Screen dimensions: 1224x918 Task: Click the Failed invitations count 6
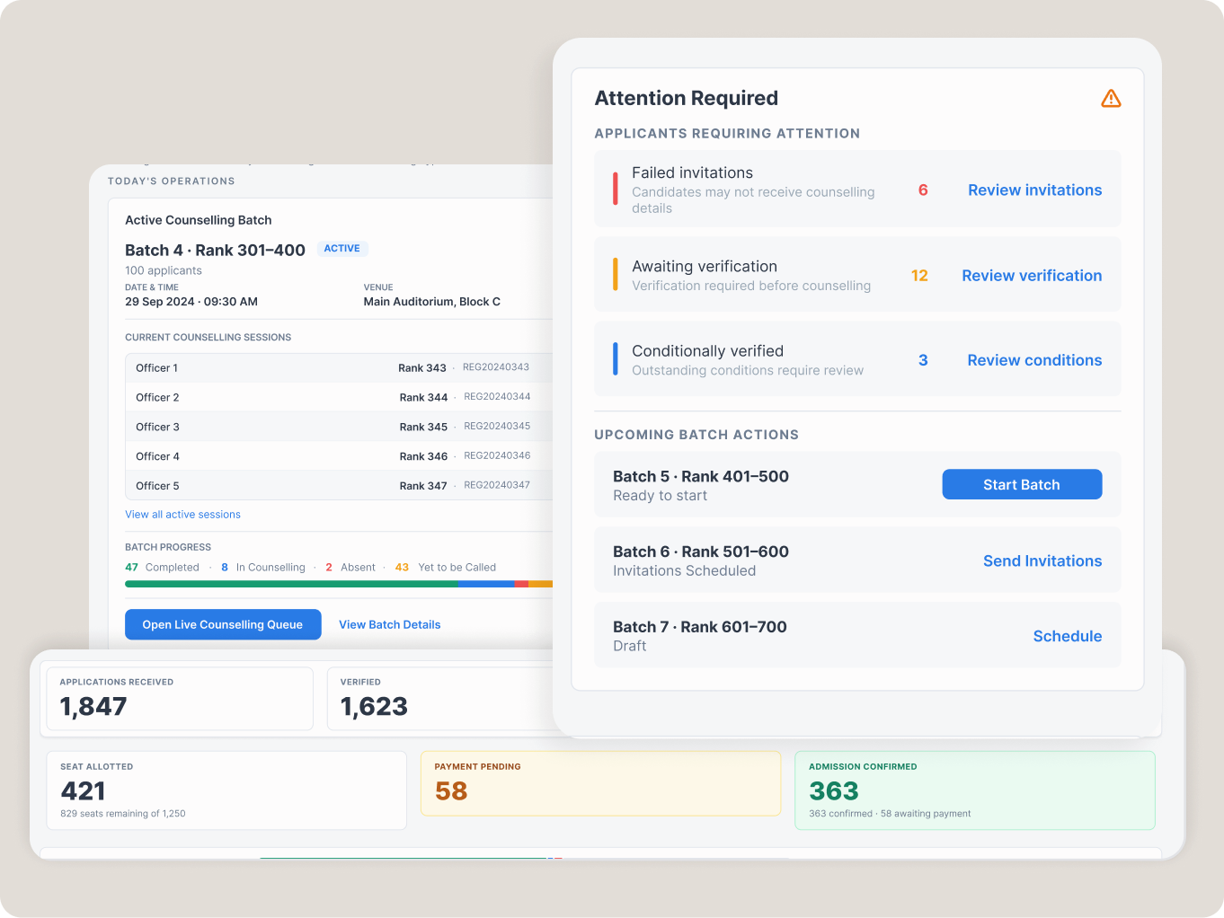923,190
